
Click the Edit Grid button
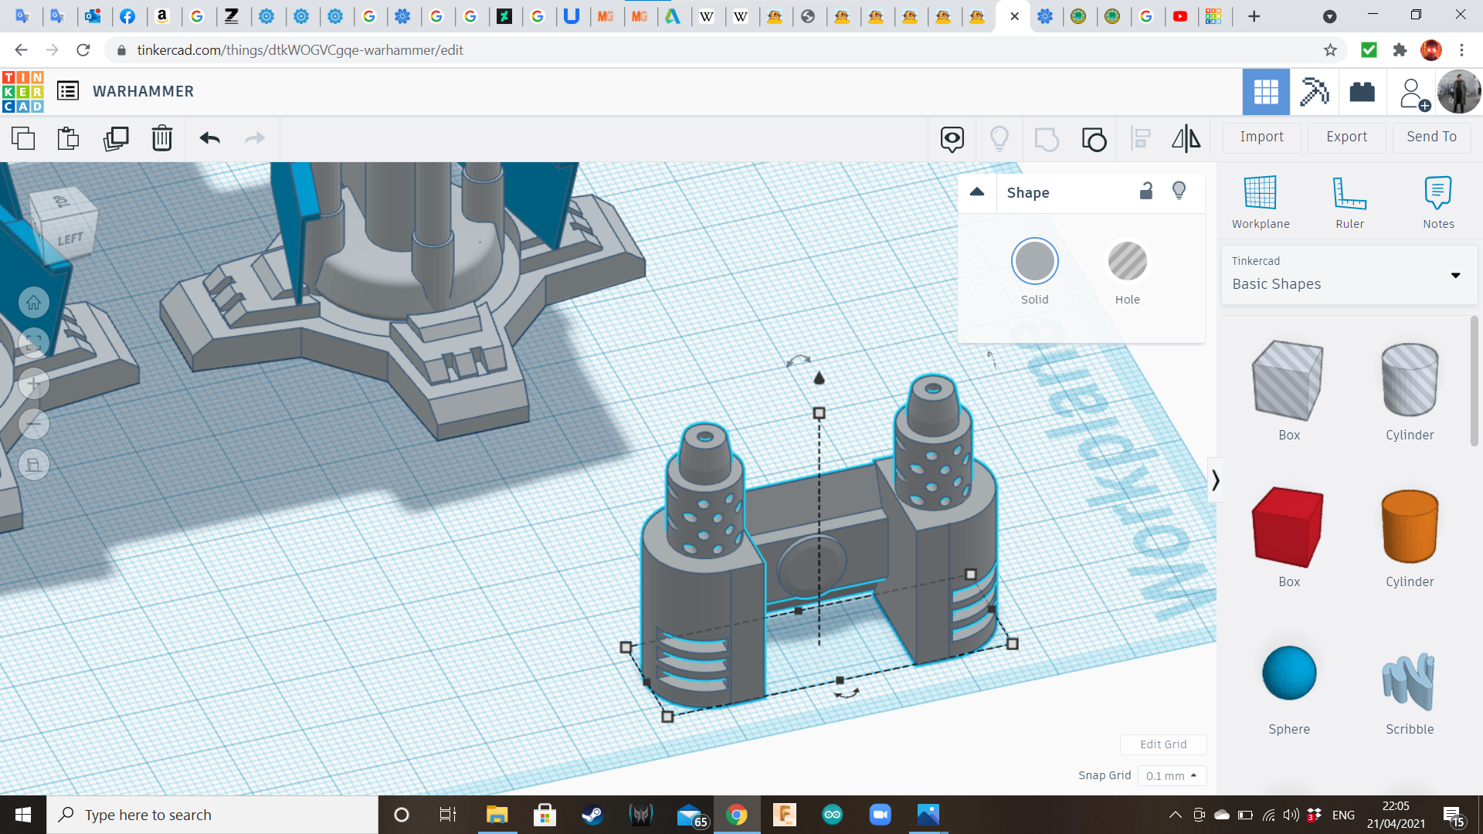[1163, 744]
